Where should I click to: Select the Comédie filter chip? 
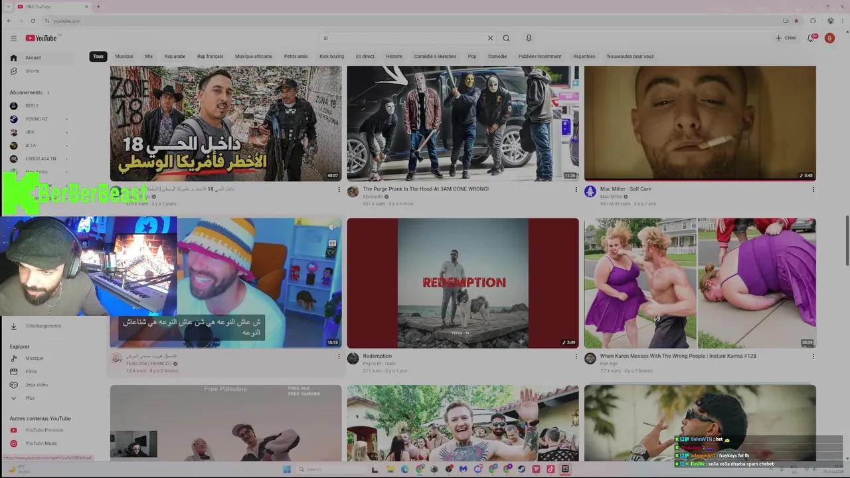[x=497, y=56]
